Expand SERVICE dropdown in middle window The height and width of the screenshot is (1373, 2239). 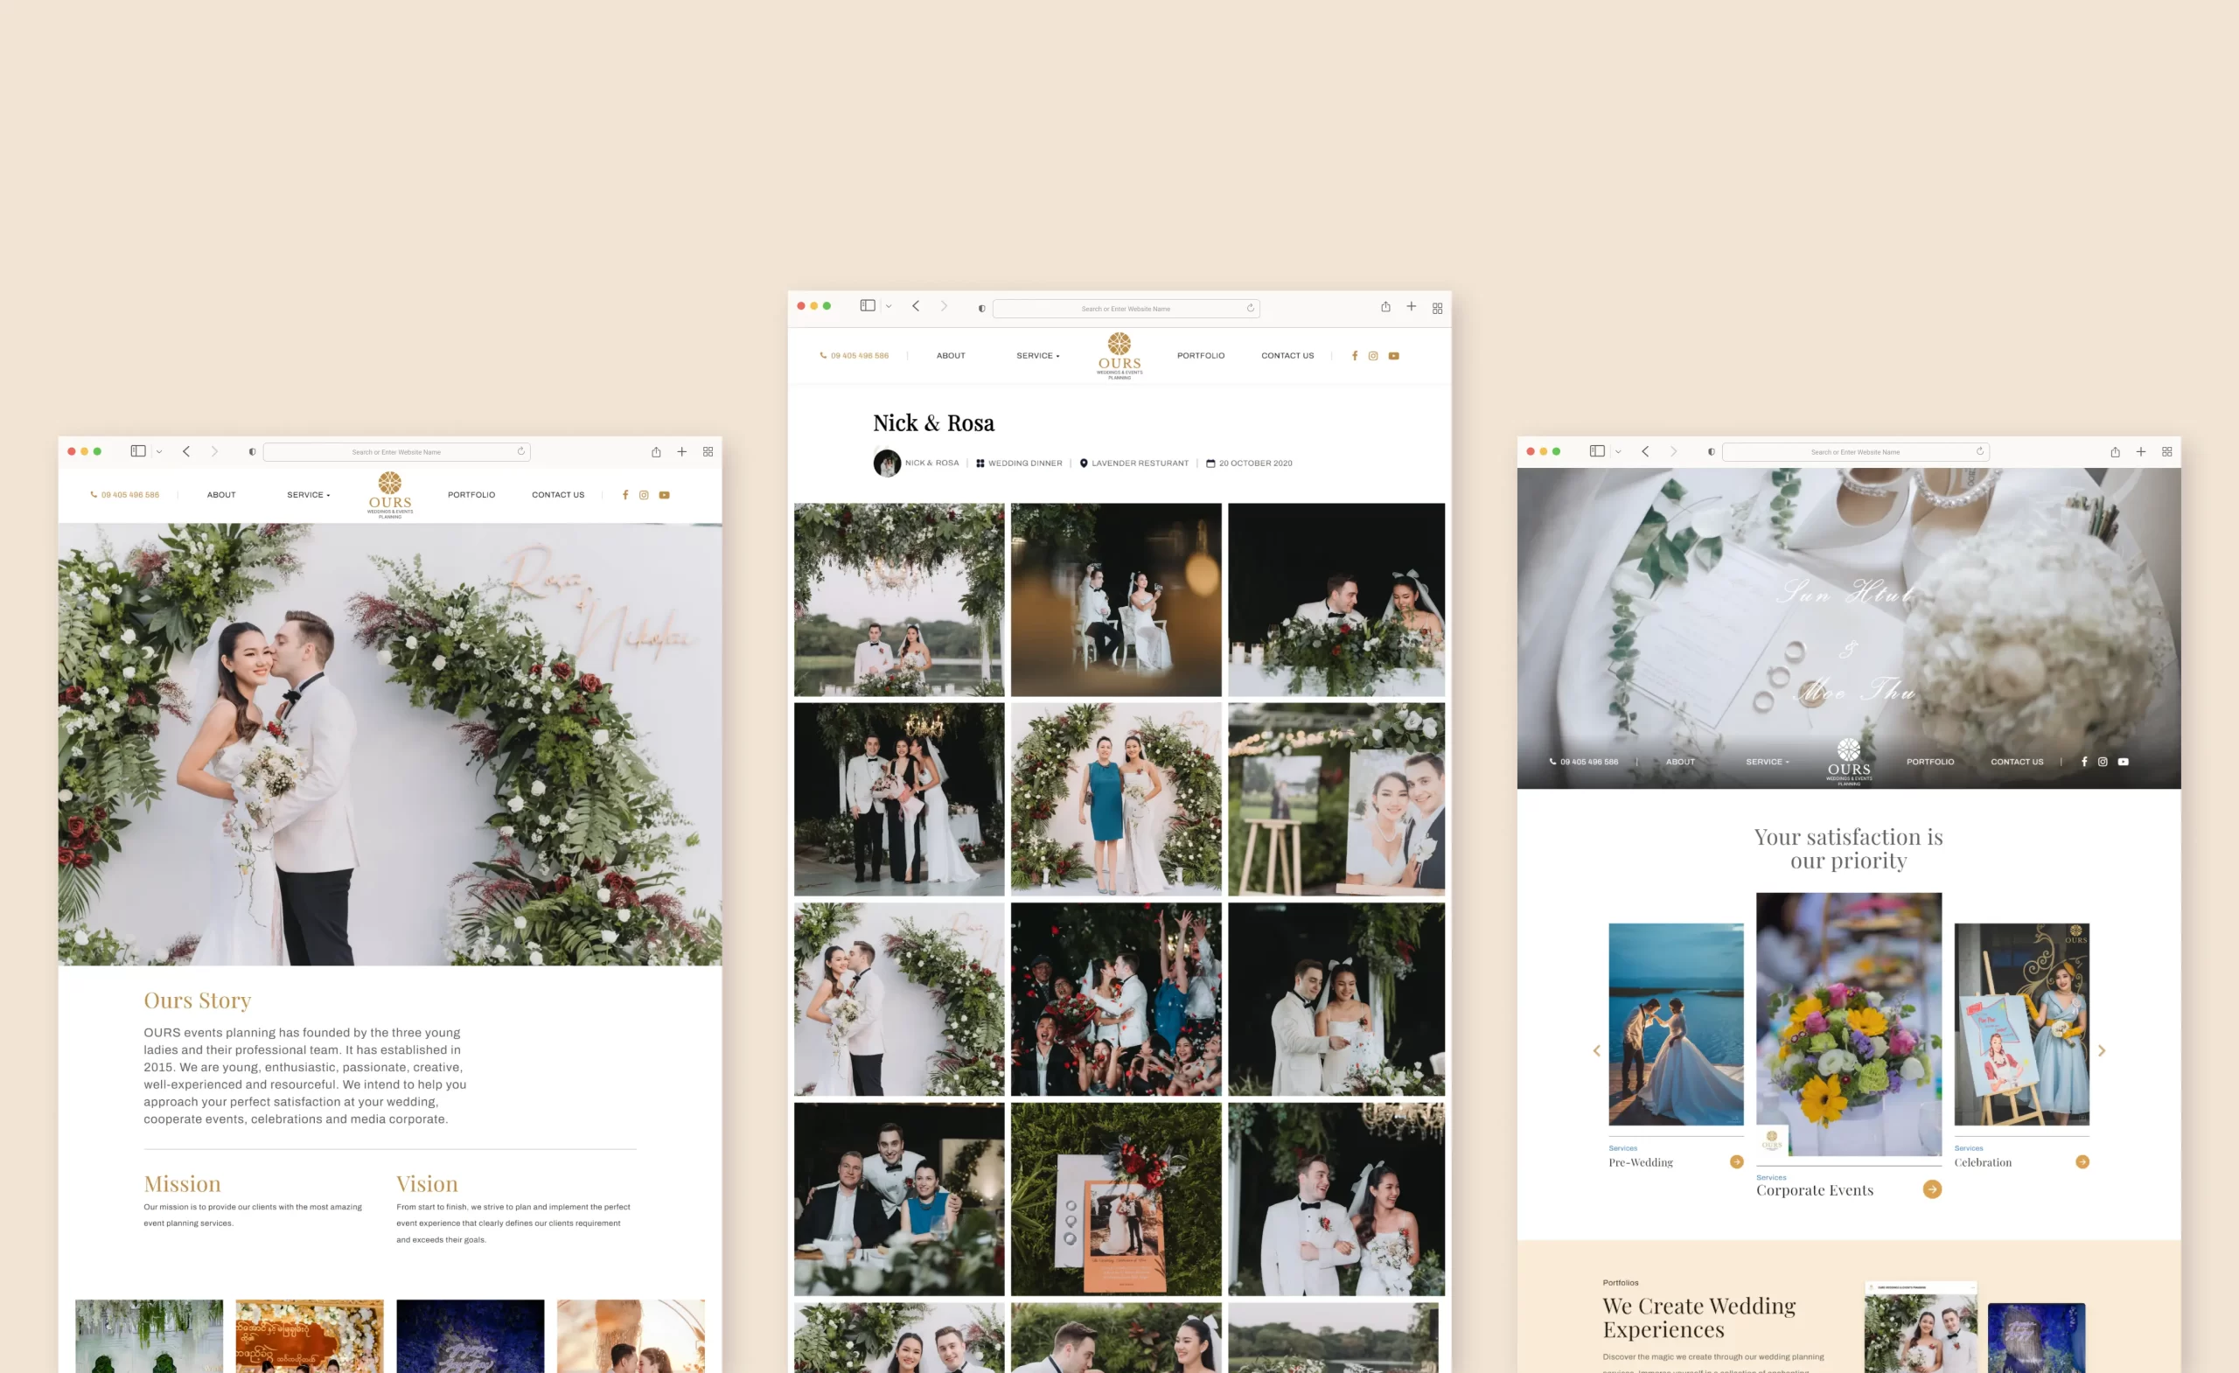pyautogui.click(x=1037, y=356)
